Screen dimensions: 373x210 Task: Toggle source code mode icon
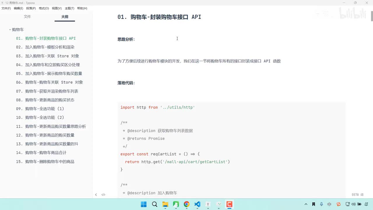pos(103,195)
